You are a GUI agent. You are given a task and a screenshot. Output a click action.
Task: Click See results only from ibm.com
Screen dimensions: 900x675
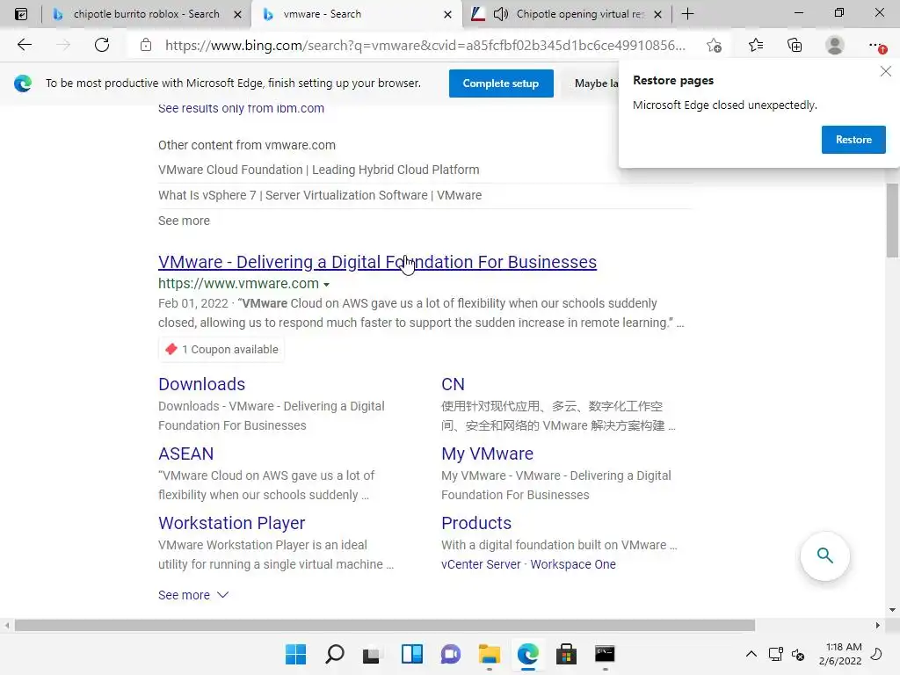[x=241, y=108]
